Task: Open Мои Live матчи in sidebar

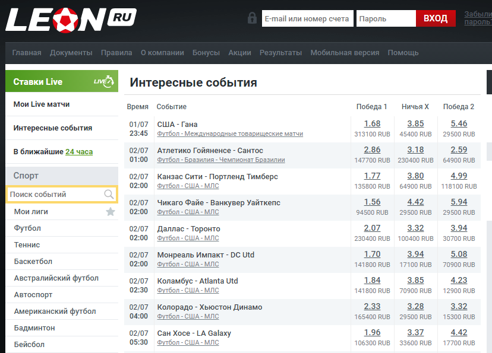Action: 42,104
